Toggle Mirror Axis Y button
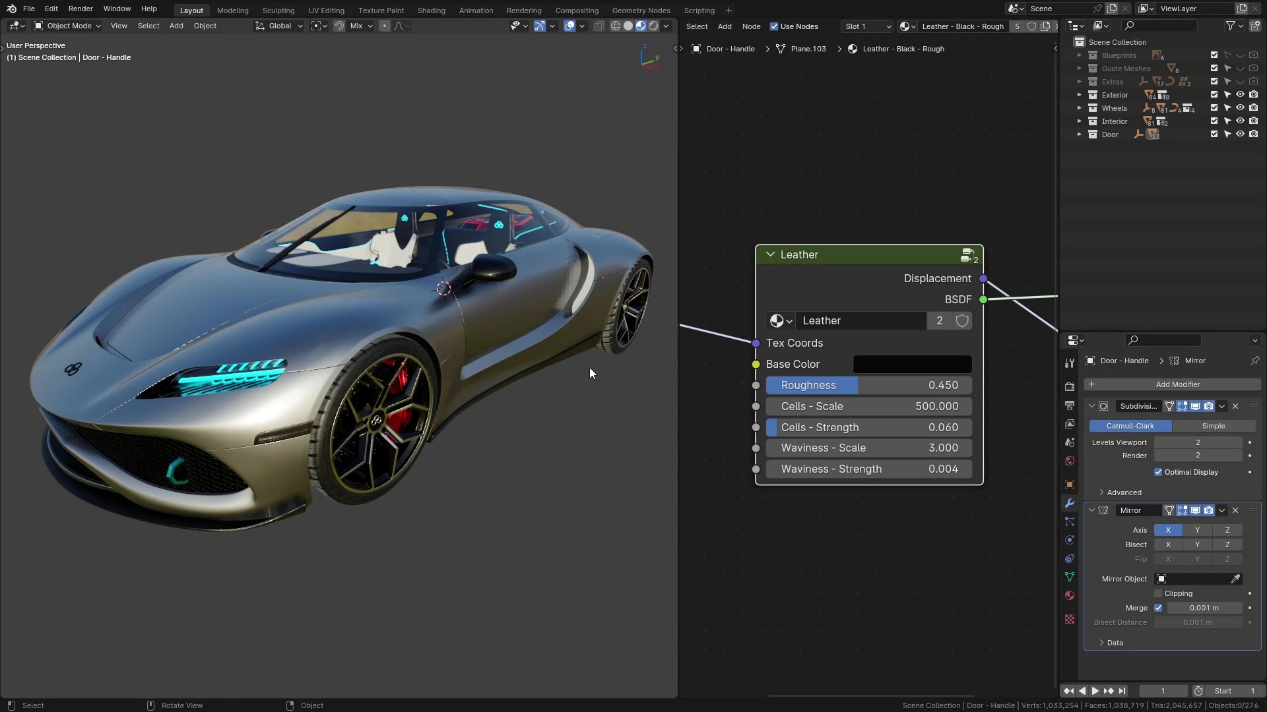 point(1197,530)
